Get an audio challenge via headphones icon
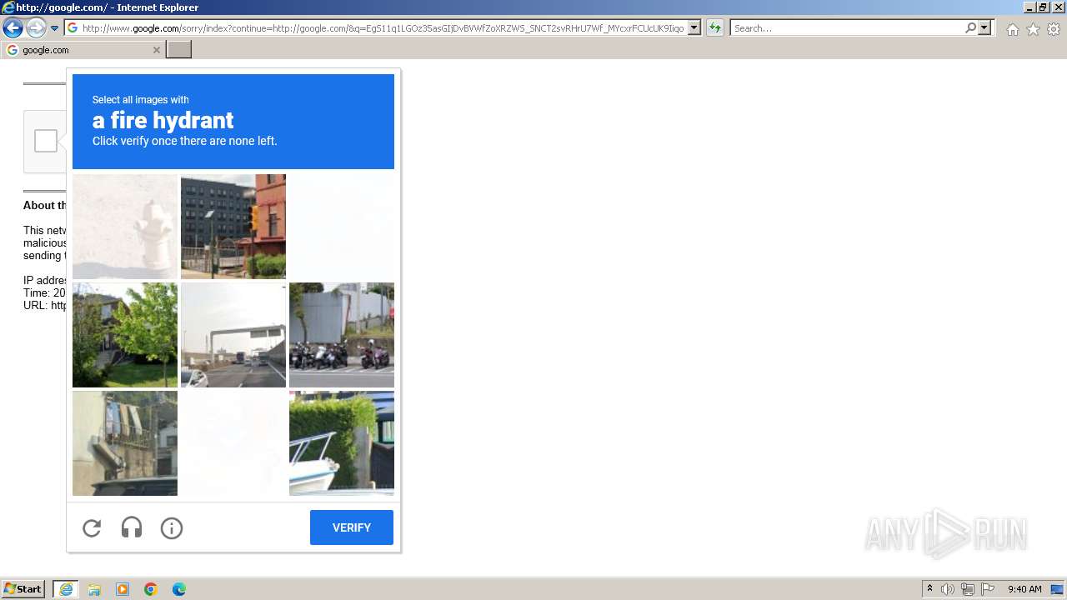Viewport: 1067px width, 600px height. [132, 527]
